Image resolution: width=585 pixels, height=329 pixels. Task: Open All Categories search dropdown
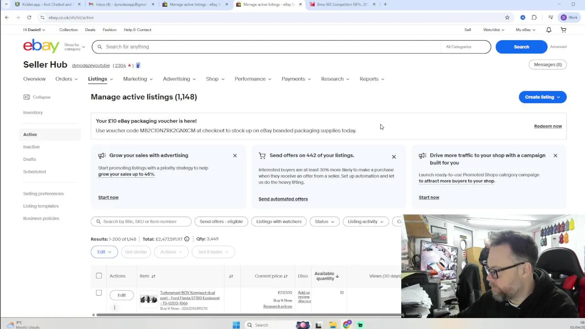(x=465, y=47)
